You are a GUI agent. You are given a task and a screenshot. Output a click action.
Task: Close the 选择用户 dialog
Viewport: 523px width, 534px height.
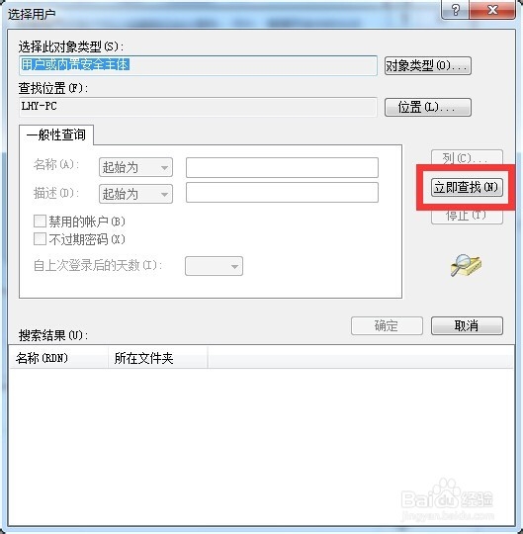(492, 10)
